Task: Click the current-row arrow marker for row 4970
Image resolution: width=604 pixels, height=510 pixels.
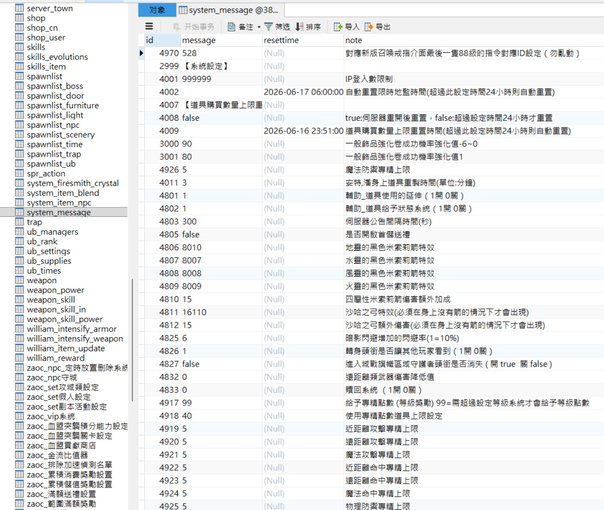Action: pos(141,53)
